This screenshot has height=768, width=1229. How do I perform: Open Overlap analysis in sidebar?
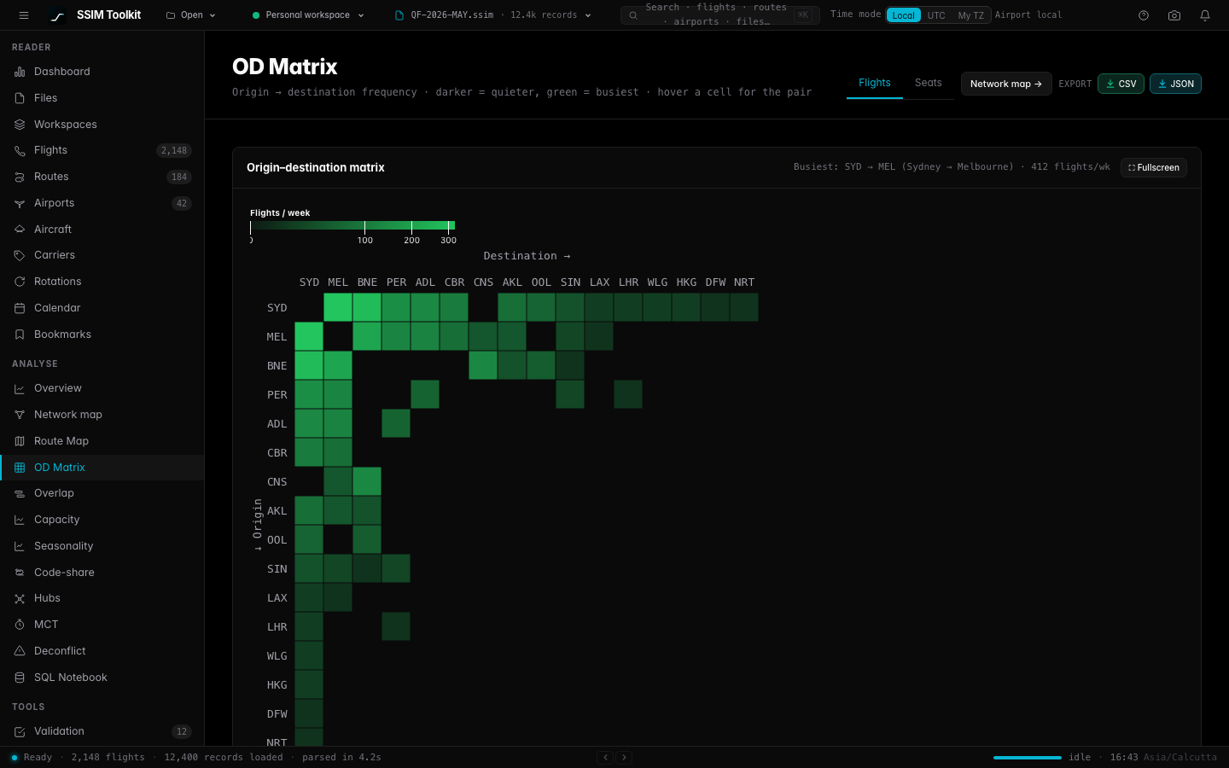[x=102, y=493]
